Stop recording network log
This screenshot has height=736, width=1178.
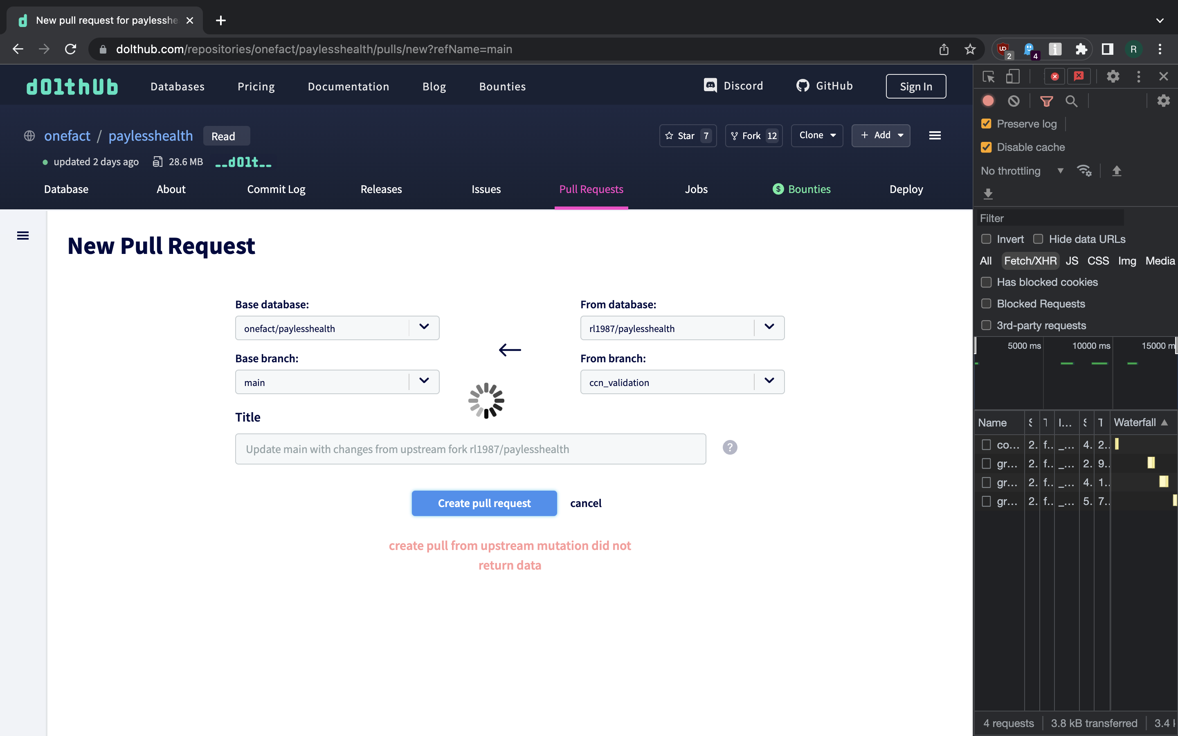(988, 100)
